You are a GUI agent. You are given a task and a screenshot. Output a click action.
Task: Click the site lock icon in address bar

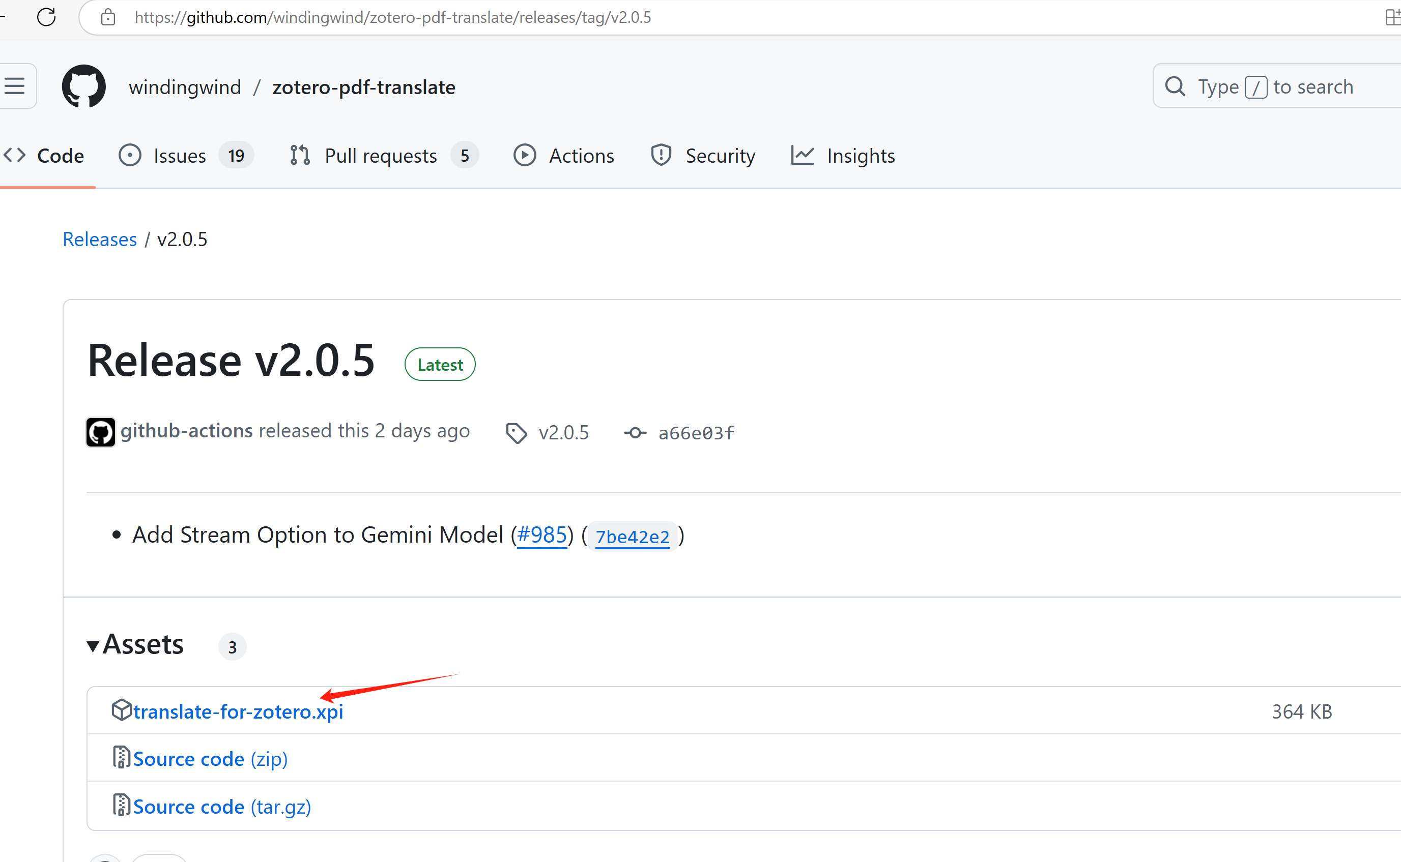coord(108,18)
